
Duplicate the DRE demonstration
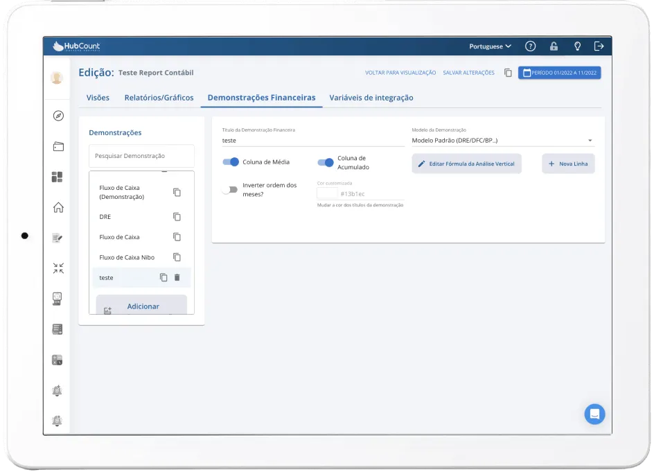pos(177,217)
